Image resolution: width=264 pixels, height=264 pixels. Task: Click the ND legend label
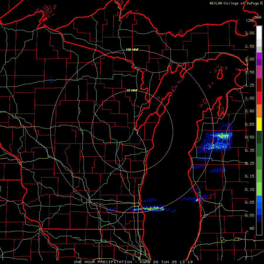[252, 228]
